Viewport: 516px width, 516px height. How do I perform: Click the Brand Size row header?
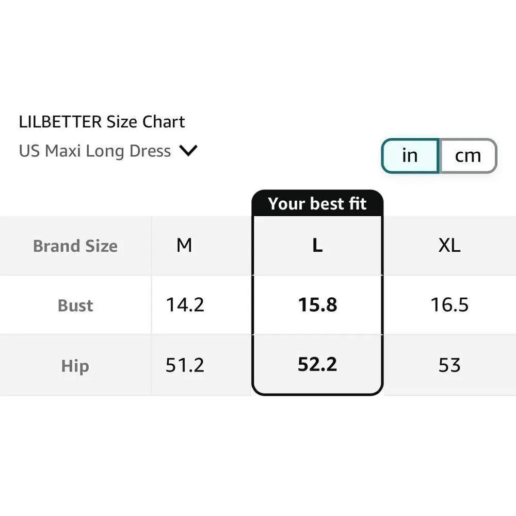point(75,246)
